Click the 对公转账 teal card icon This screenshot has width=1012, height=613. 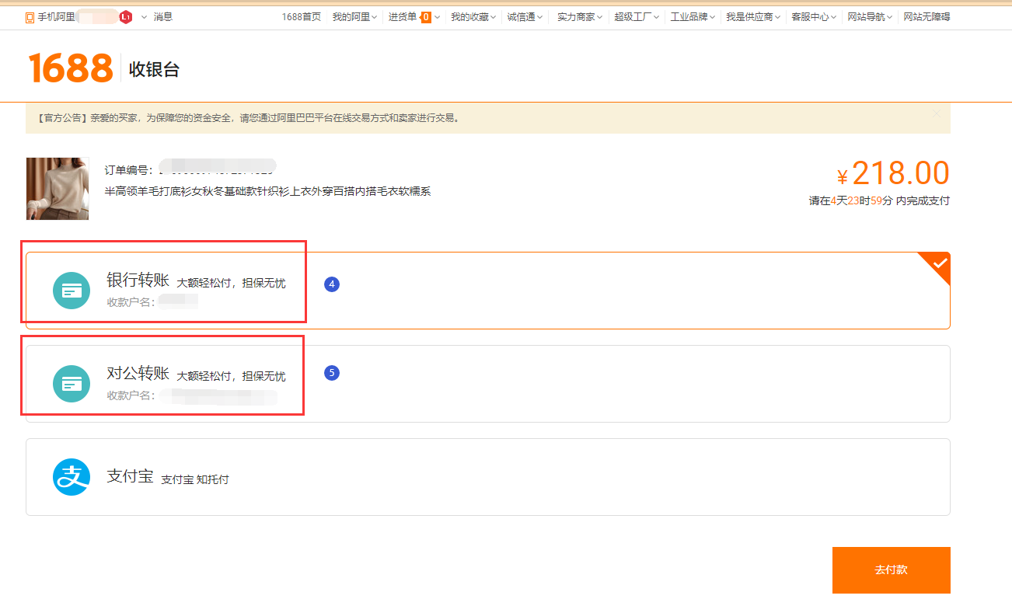pos(72,384)
